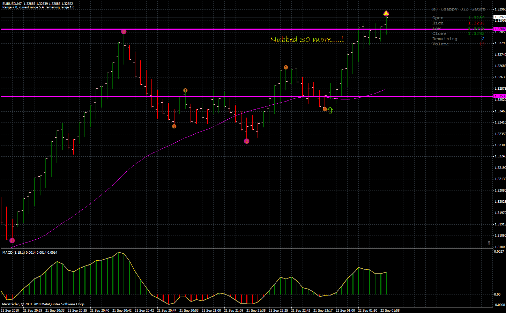506x313 pixels.
Task: Click the '21 Sep 20:29' time axis label
Action: [x=32, y=310]
